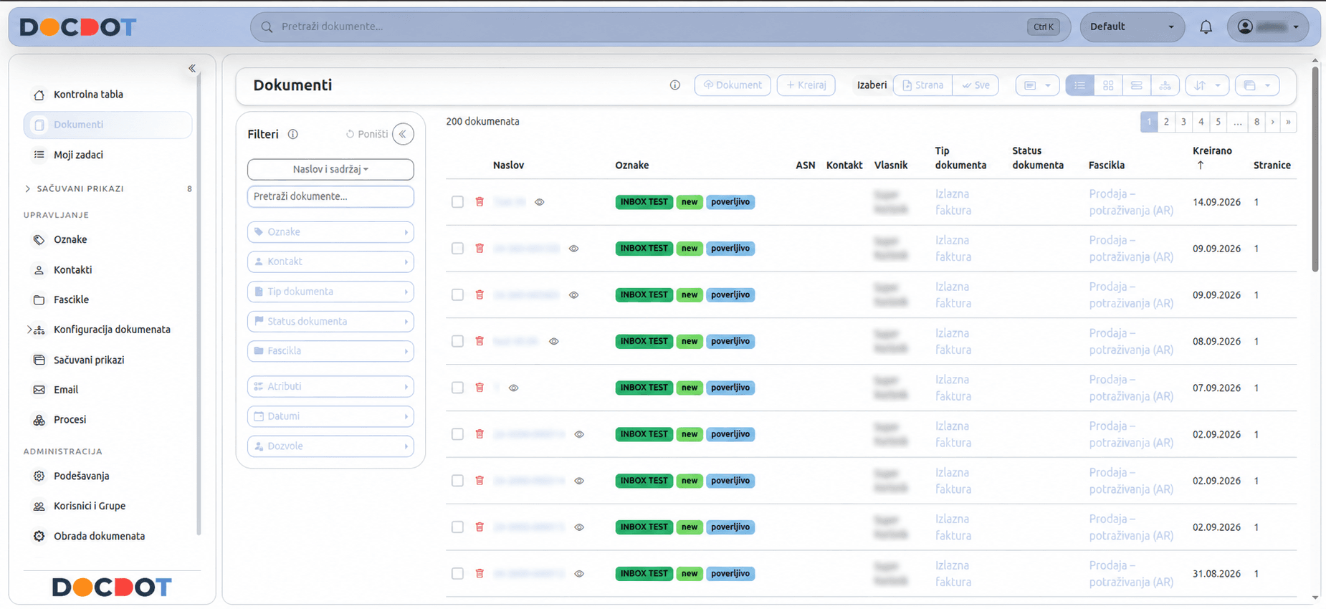Click the Kreiraj button

pos(806,86)
